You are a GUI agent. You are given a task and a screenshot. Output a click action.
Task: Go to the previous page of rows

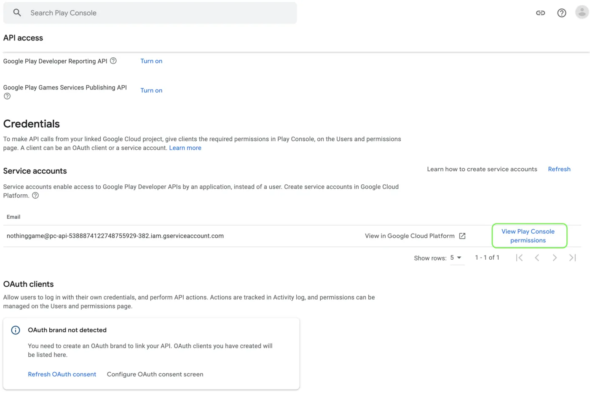(537, 258)
